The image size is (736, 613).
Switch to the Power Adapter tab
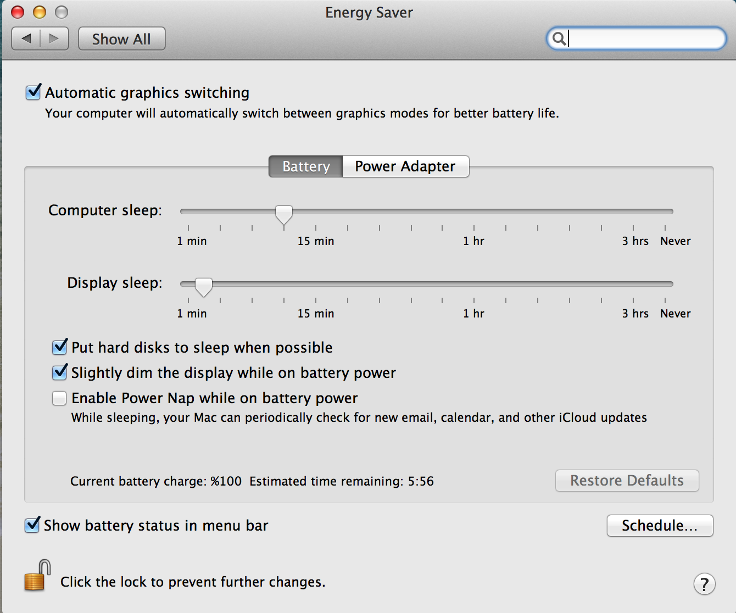[405, 166]
